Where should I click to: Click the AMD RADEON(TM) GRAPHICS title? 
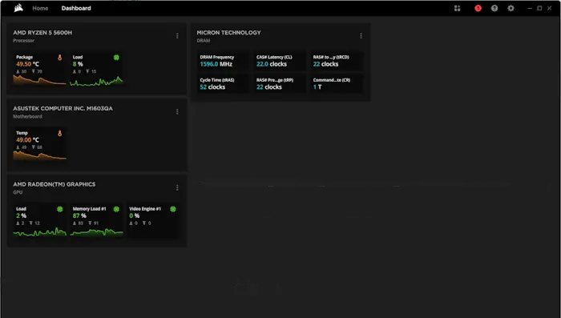pyautogui.click(x=54, y=184)
